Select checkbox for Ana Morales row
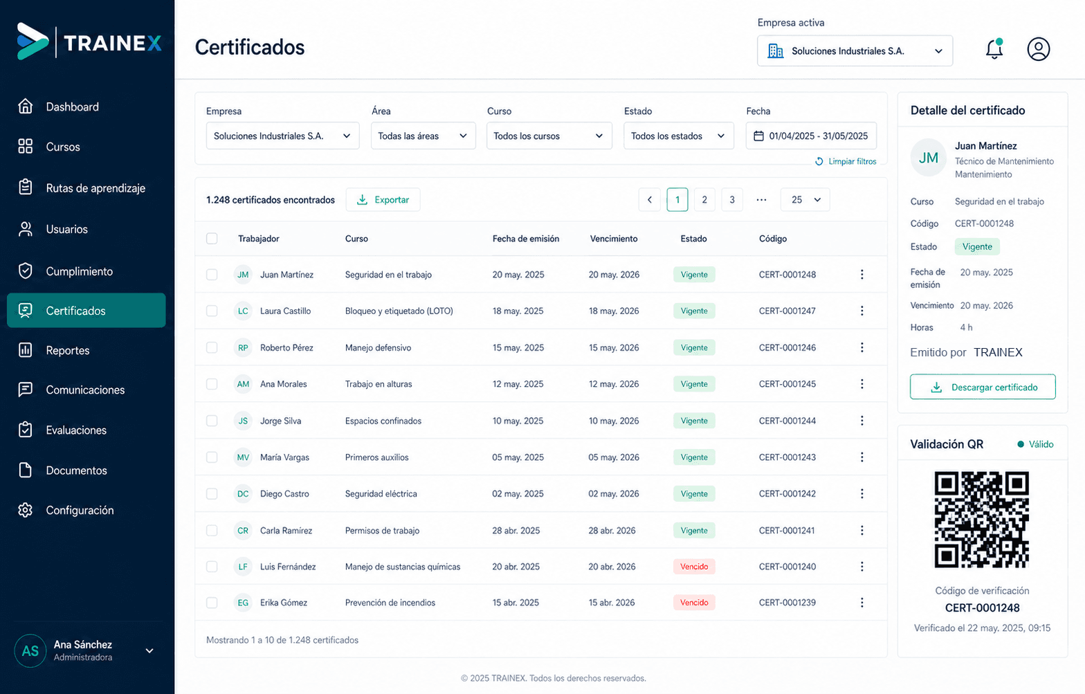This screenshot has height=694, width=1085. pyautogui.click(x=212, y=384)
